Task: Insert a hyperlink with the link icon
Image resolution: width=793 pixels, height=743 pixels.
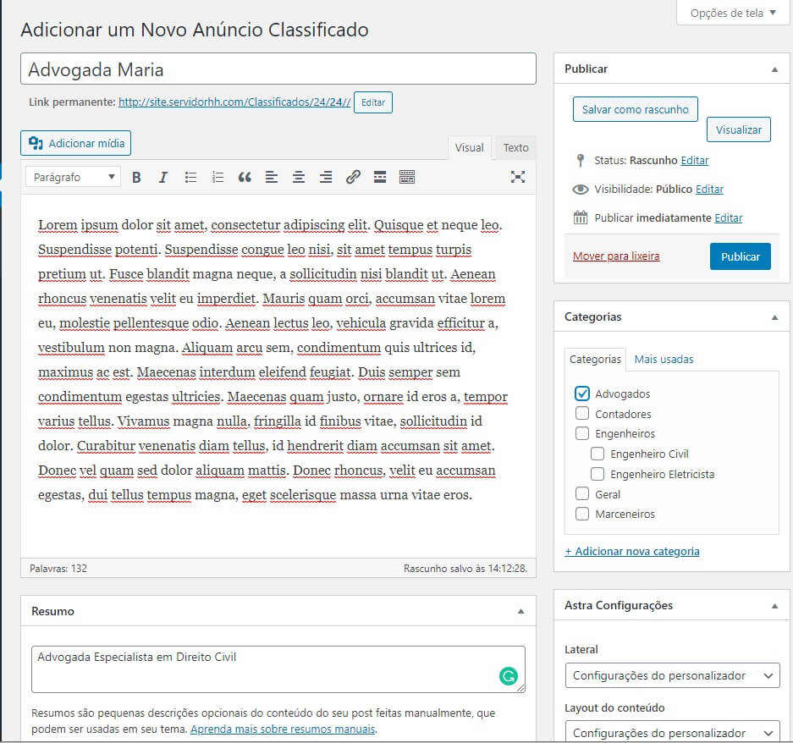Action: point(353,177)
